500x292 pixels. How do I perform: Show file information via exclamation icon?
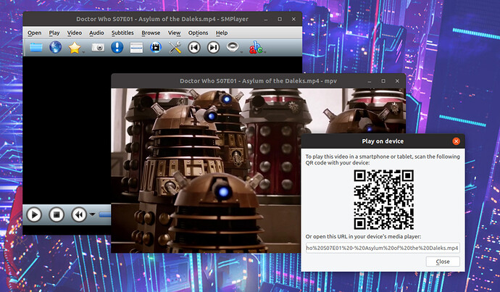coord(117,48)
